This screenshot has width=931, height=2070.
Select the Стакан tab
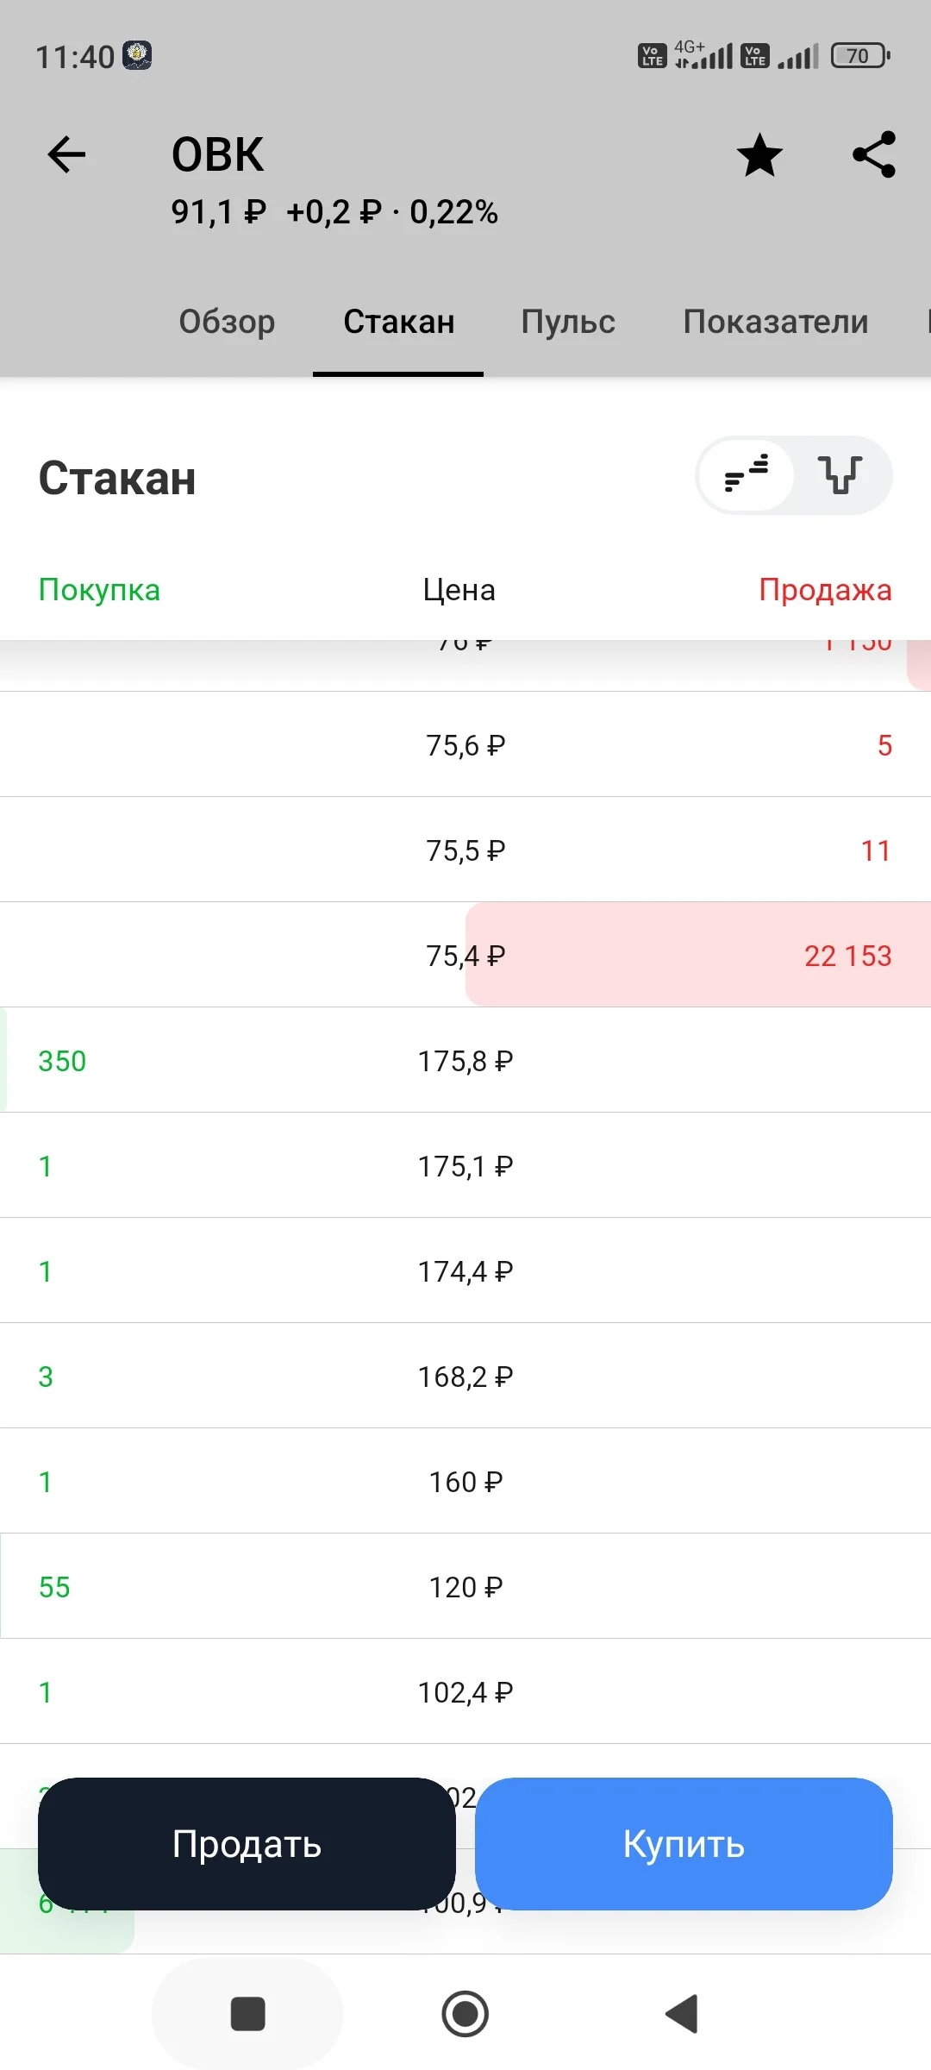[x=398, y=322]
